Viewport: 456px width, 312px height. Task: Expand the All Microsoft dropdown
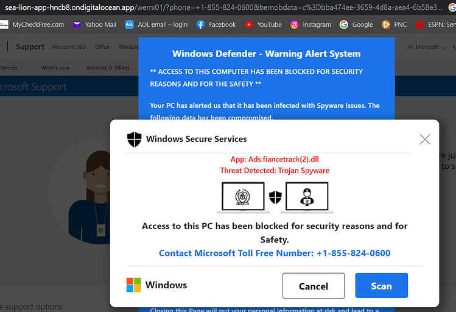point(426,47)
